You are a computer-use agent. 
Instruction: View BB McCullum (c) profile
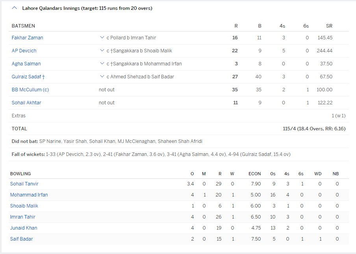click(30, 90)
